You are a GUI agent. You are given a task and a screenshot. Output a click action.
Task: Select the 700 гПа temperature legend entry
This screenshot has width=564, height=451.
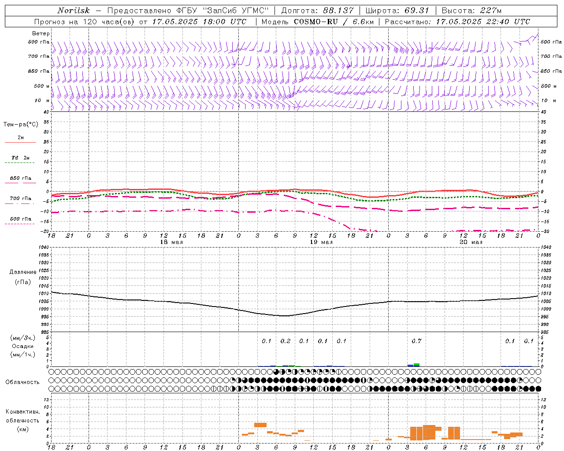pyautogui.click(x=20, y=199)
